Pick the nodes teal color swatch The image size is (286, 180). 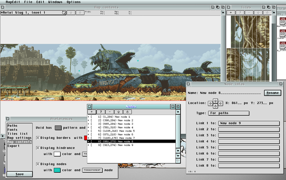point(57,170)
